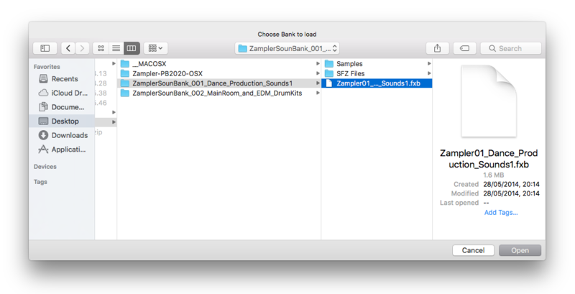Click the Edit Tags toolbar icon
This screenshot has height=294, width=575.
[x=464, y=48]
